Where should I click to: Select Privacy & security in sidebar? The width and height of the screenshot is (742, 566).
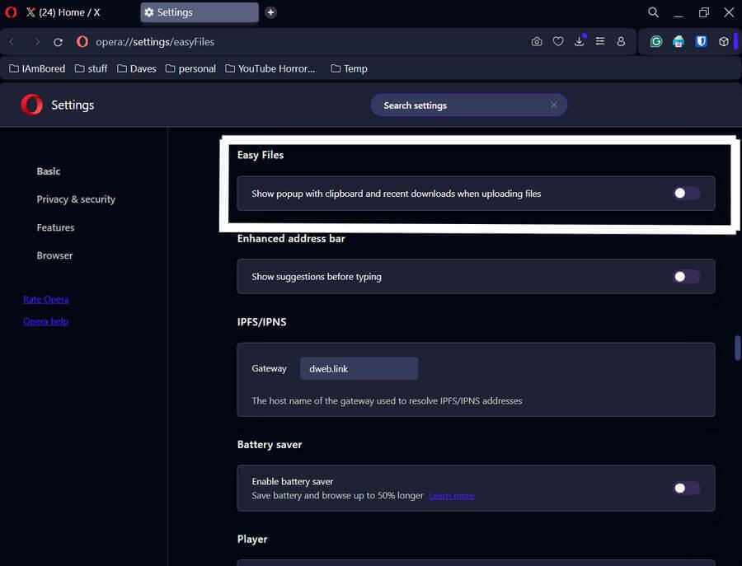(76, 199)
